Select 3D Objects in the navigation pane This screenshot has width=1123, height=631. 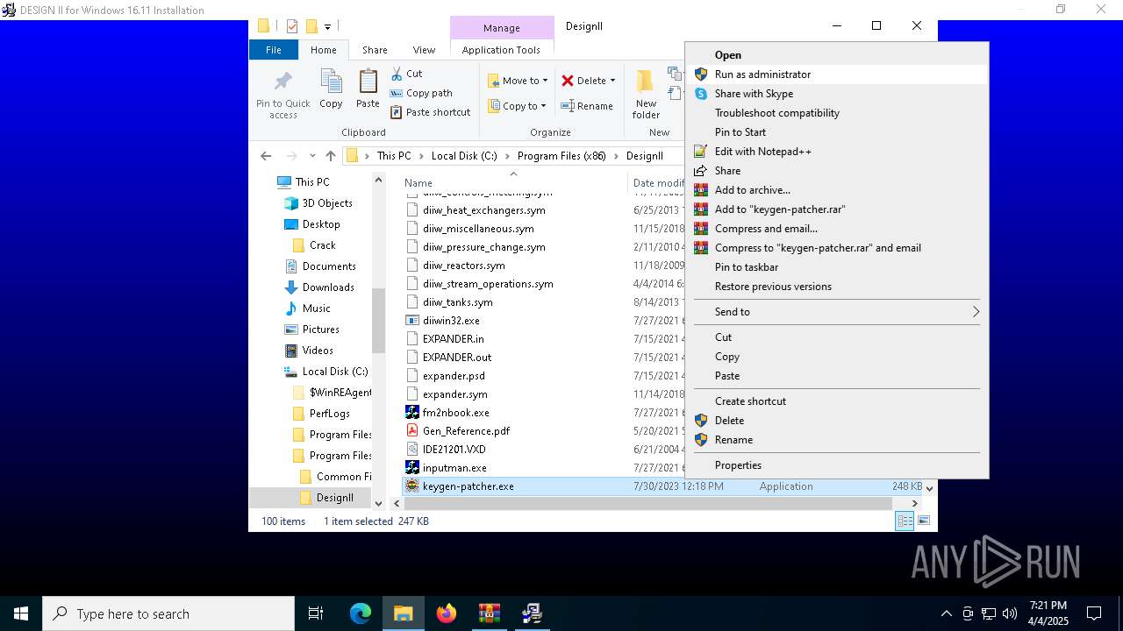327,203
